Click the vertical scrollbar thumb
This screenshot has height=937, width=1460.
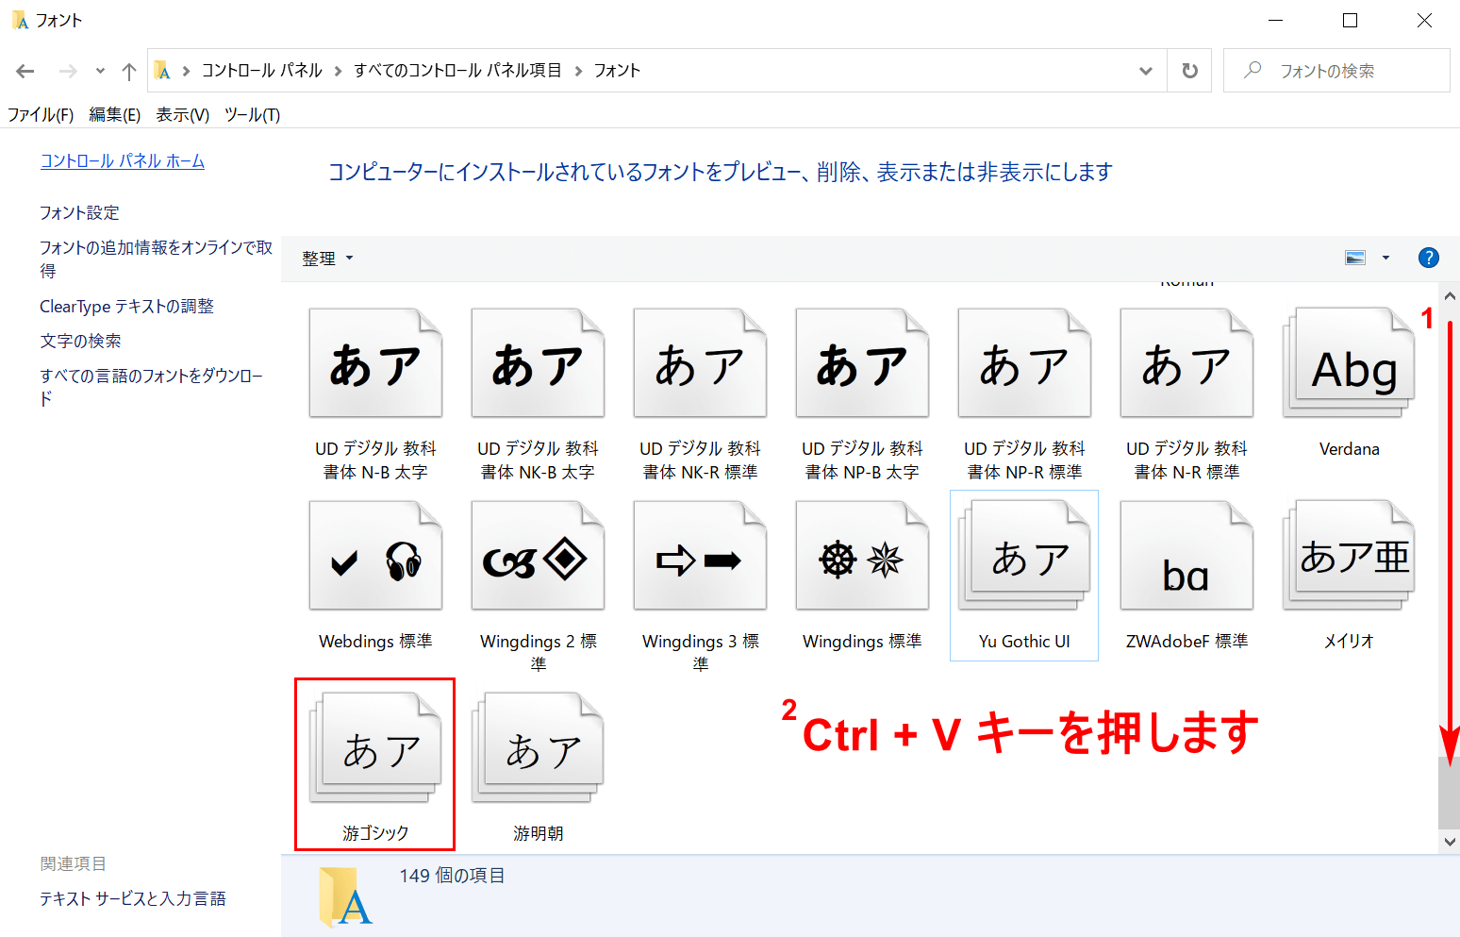(x=1450, y=793)
